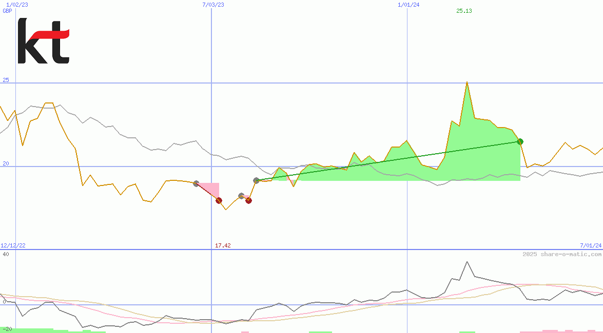Click the gray marker between the two red dots
Viewport: 603px width, 333px height.
coord(241,196)
